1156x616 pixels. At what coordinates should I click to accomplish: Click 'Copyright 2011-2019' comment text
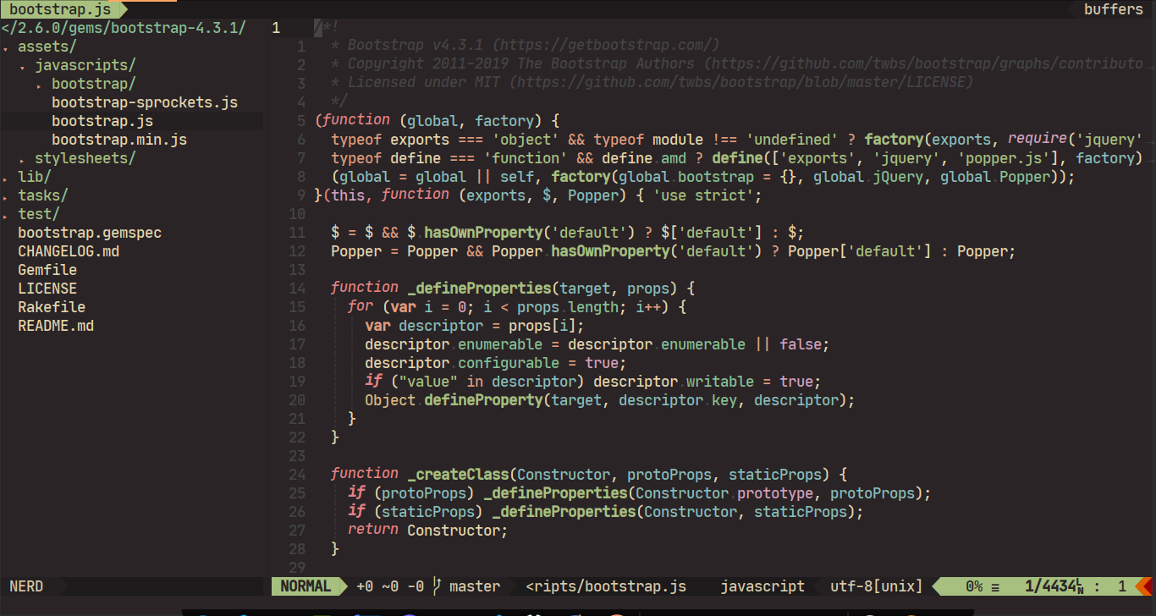click(x=427, y=65)
